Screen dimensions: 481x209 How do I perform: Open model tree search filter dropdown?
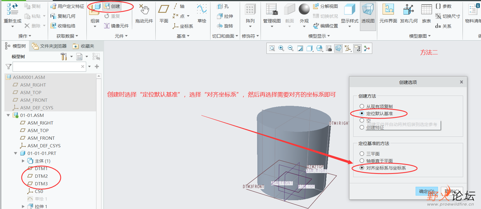(x=89, y=67)
